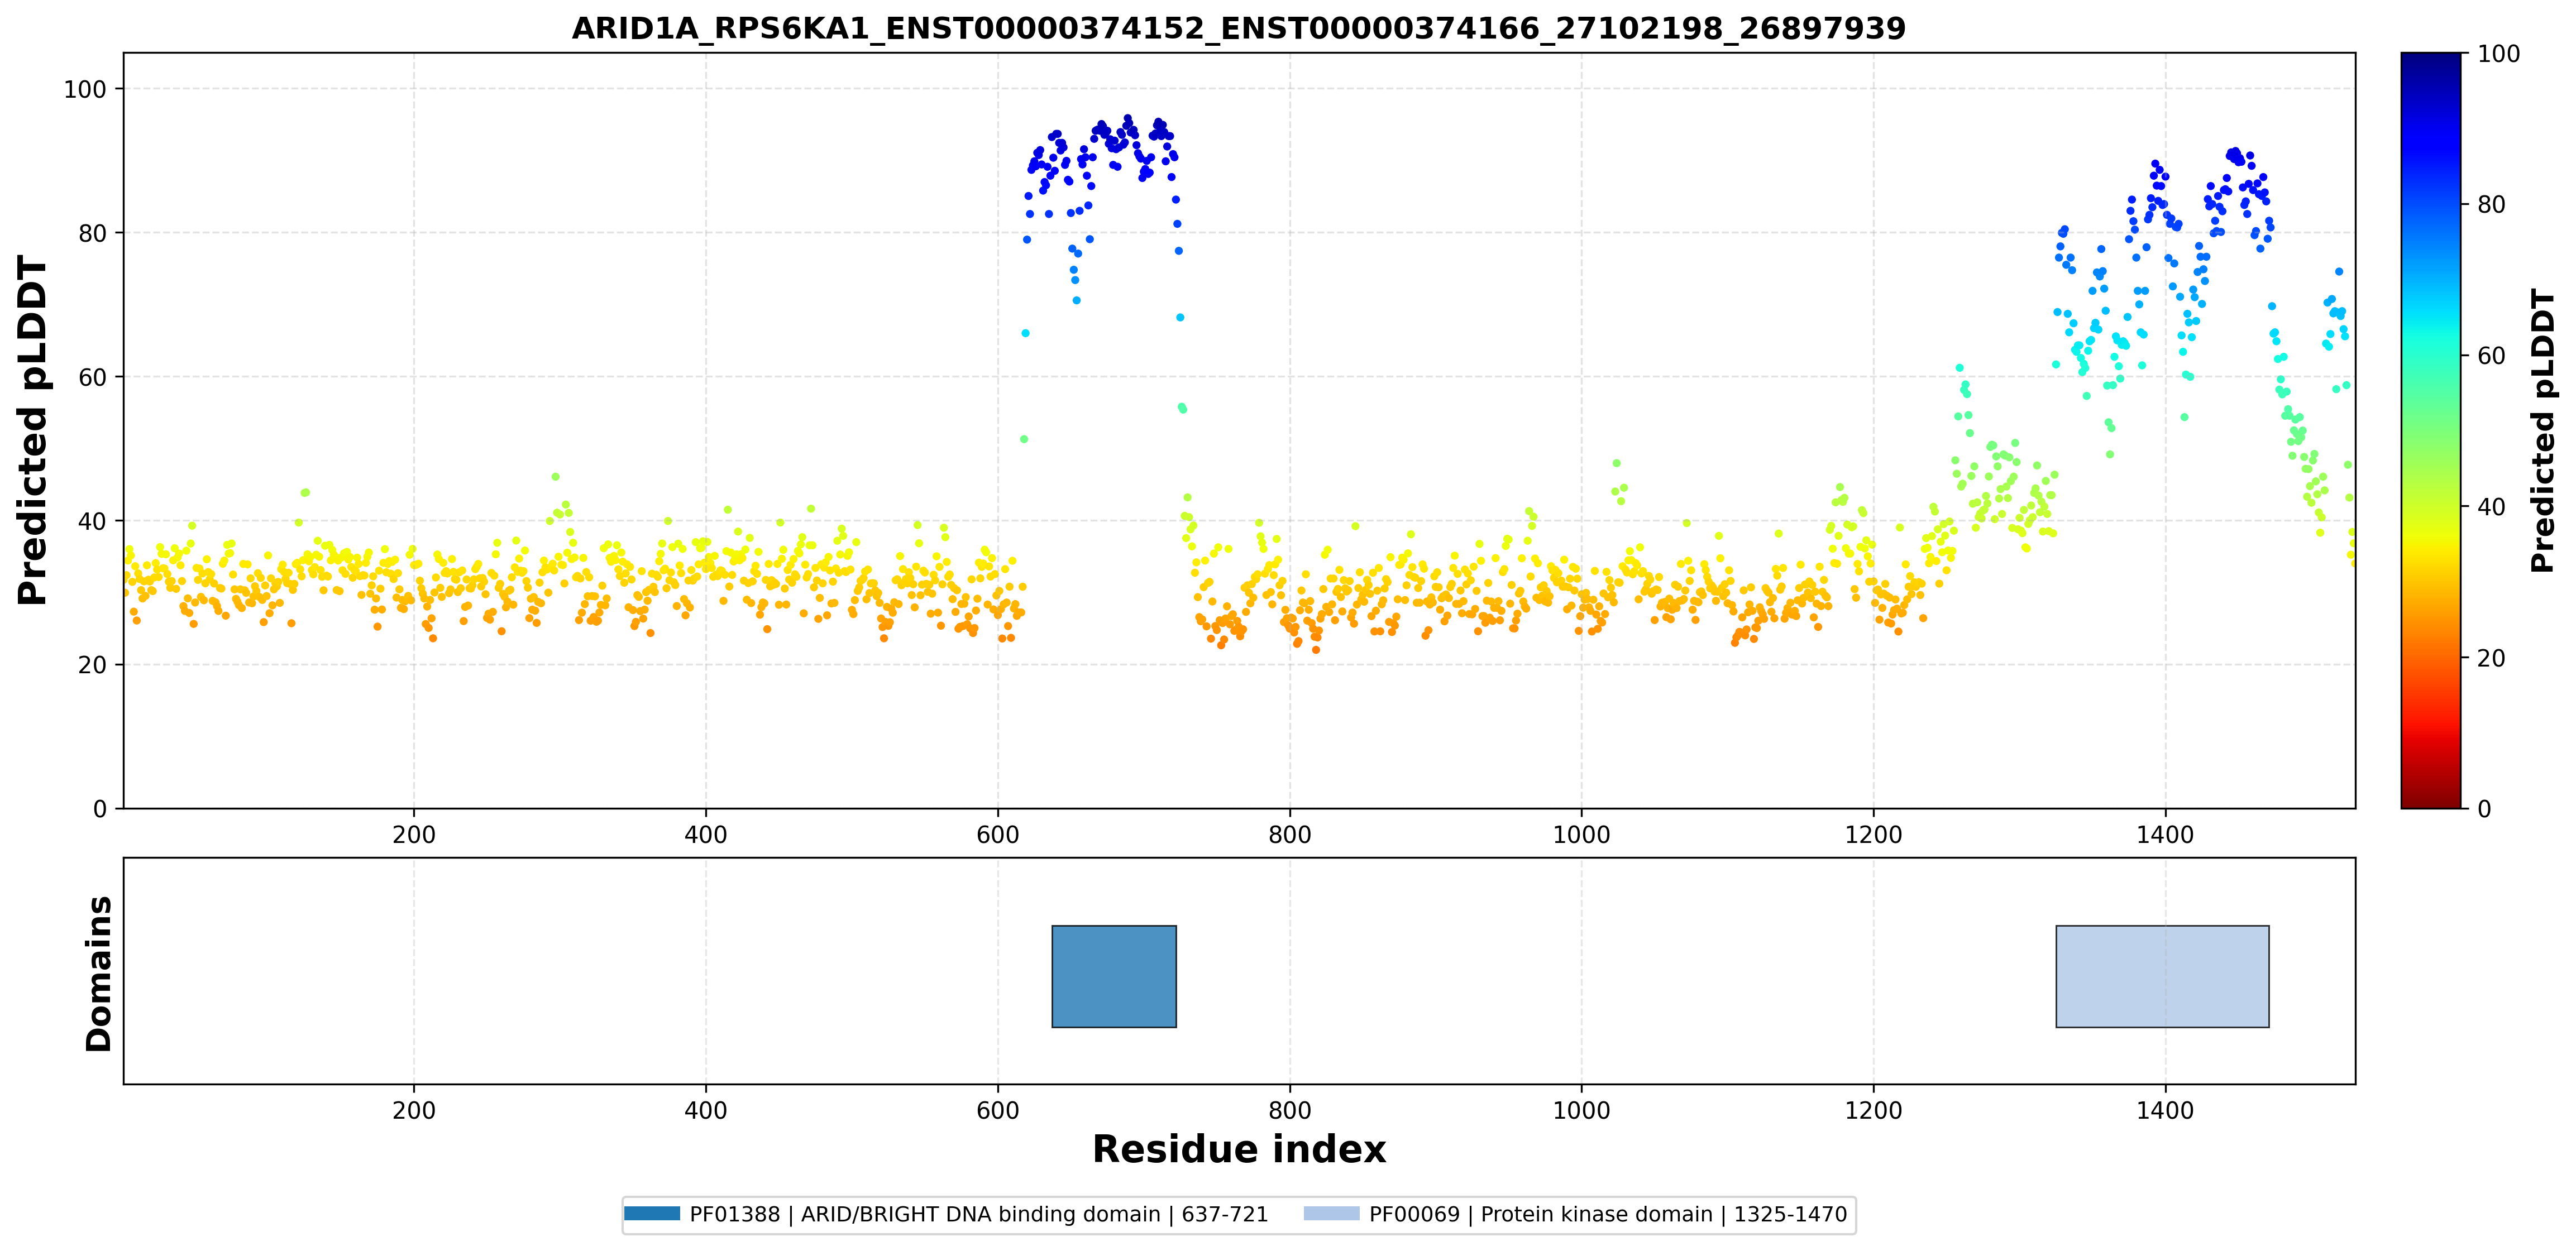Click the right-side Predicted pLDDT colorbar label
Viewport: 2576px width, 1251px height.
[2543, 430]
